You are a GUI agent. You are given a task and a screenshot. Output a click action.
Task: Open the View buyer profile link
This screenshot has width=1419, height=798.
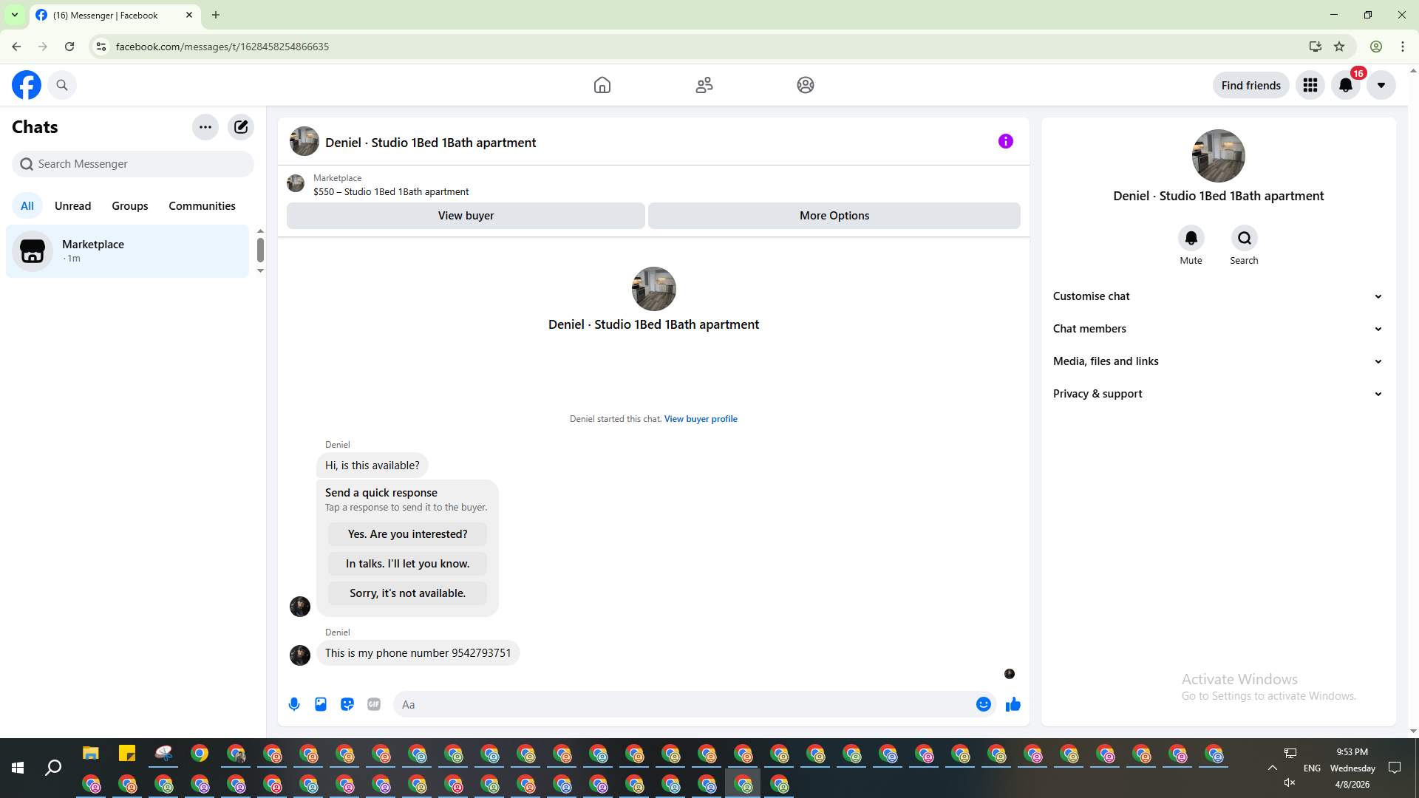(x=701, y=419)
